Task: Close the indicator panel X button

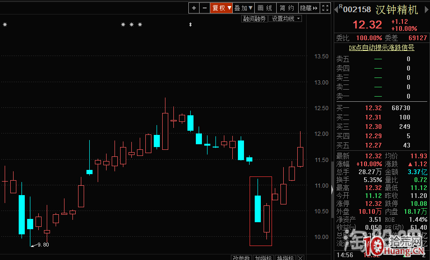Action: (x=301, y=258)
